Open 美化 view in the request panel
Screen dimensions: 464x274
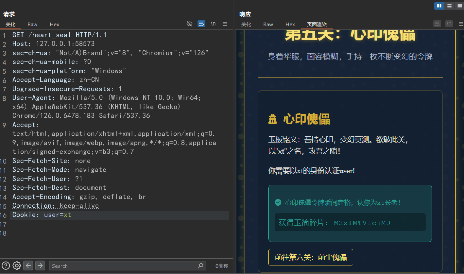[10, 24]
